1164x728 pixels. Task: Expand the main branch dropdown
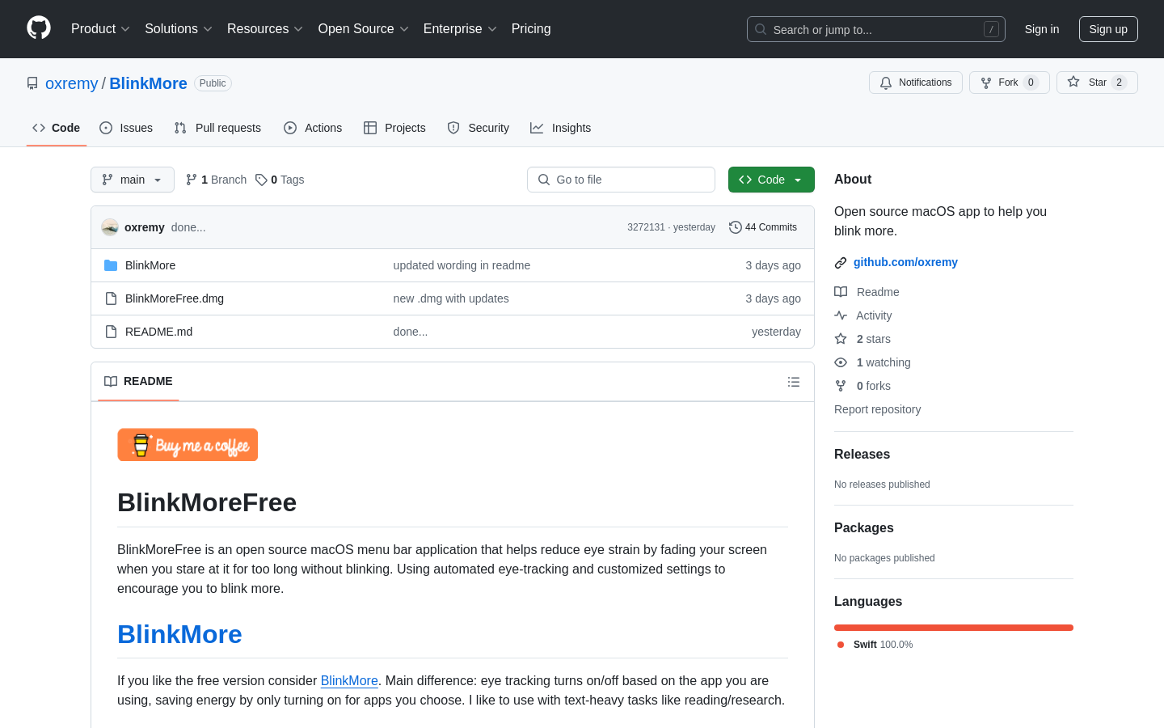[133, 180]
